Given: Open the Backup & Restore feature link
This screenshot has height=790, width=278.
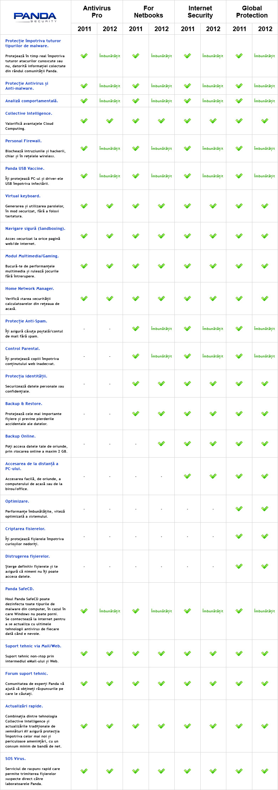Looking at the screenshot, I should [24, 404].
